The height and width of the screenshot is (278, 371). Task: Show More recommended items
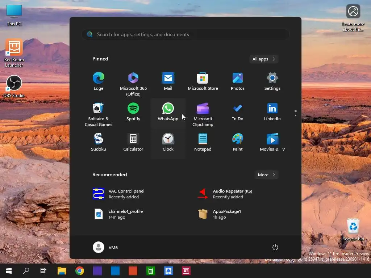[x=266, y=175]
